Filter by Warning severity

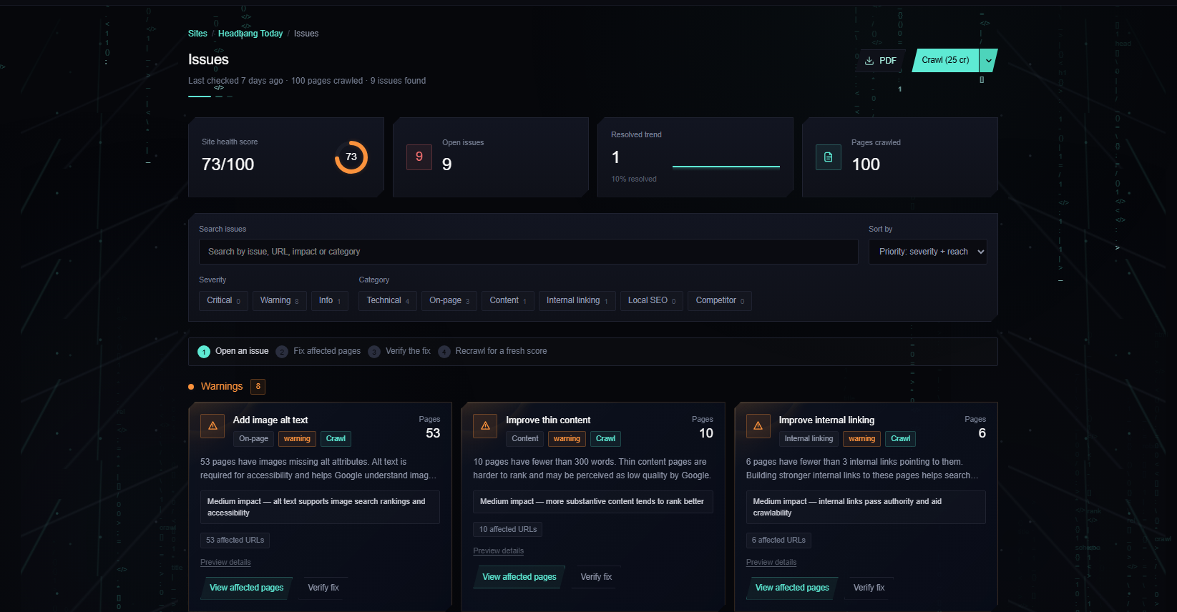(x=280, y=300)
